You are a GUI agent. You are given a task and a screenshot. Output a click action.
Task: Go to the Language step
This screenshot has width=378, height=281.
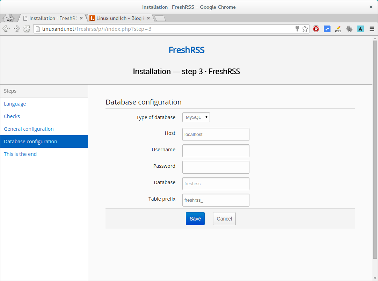(15, 104)
